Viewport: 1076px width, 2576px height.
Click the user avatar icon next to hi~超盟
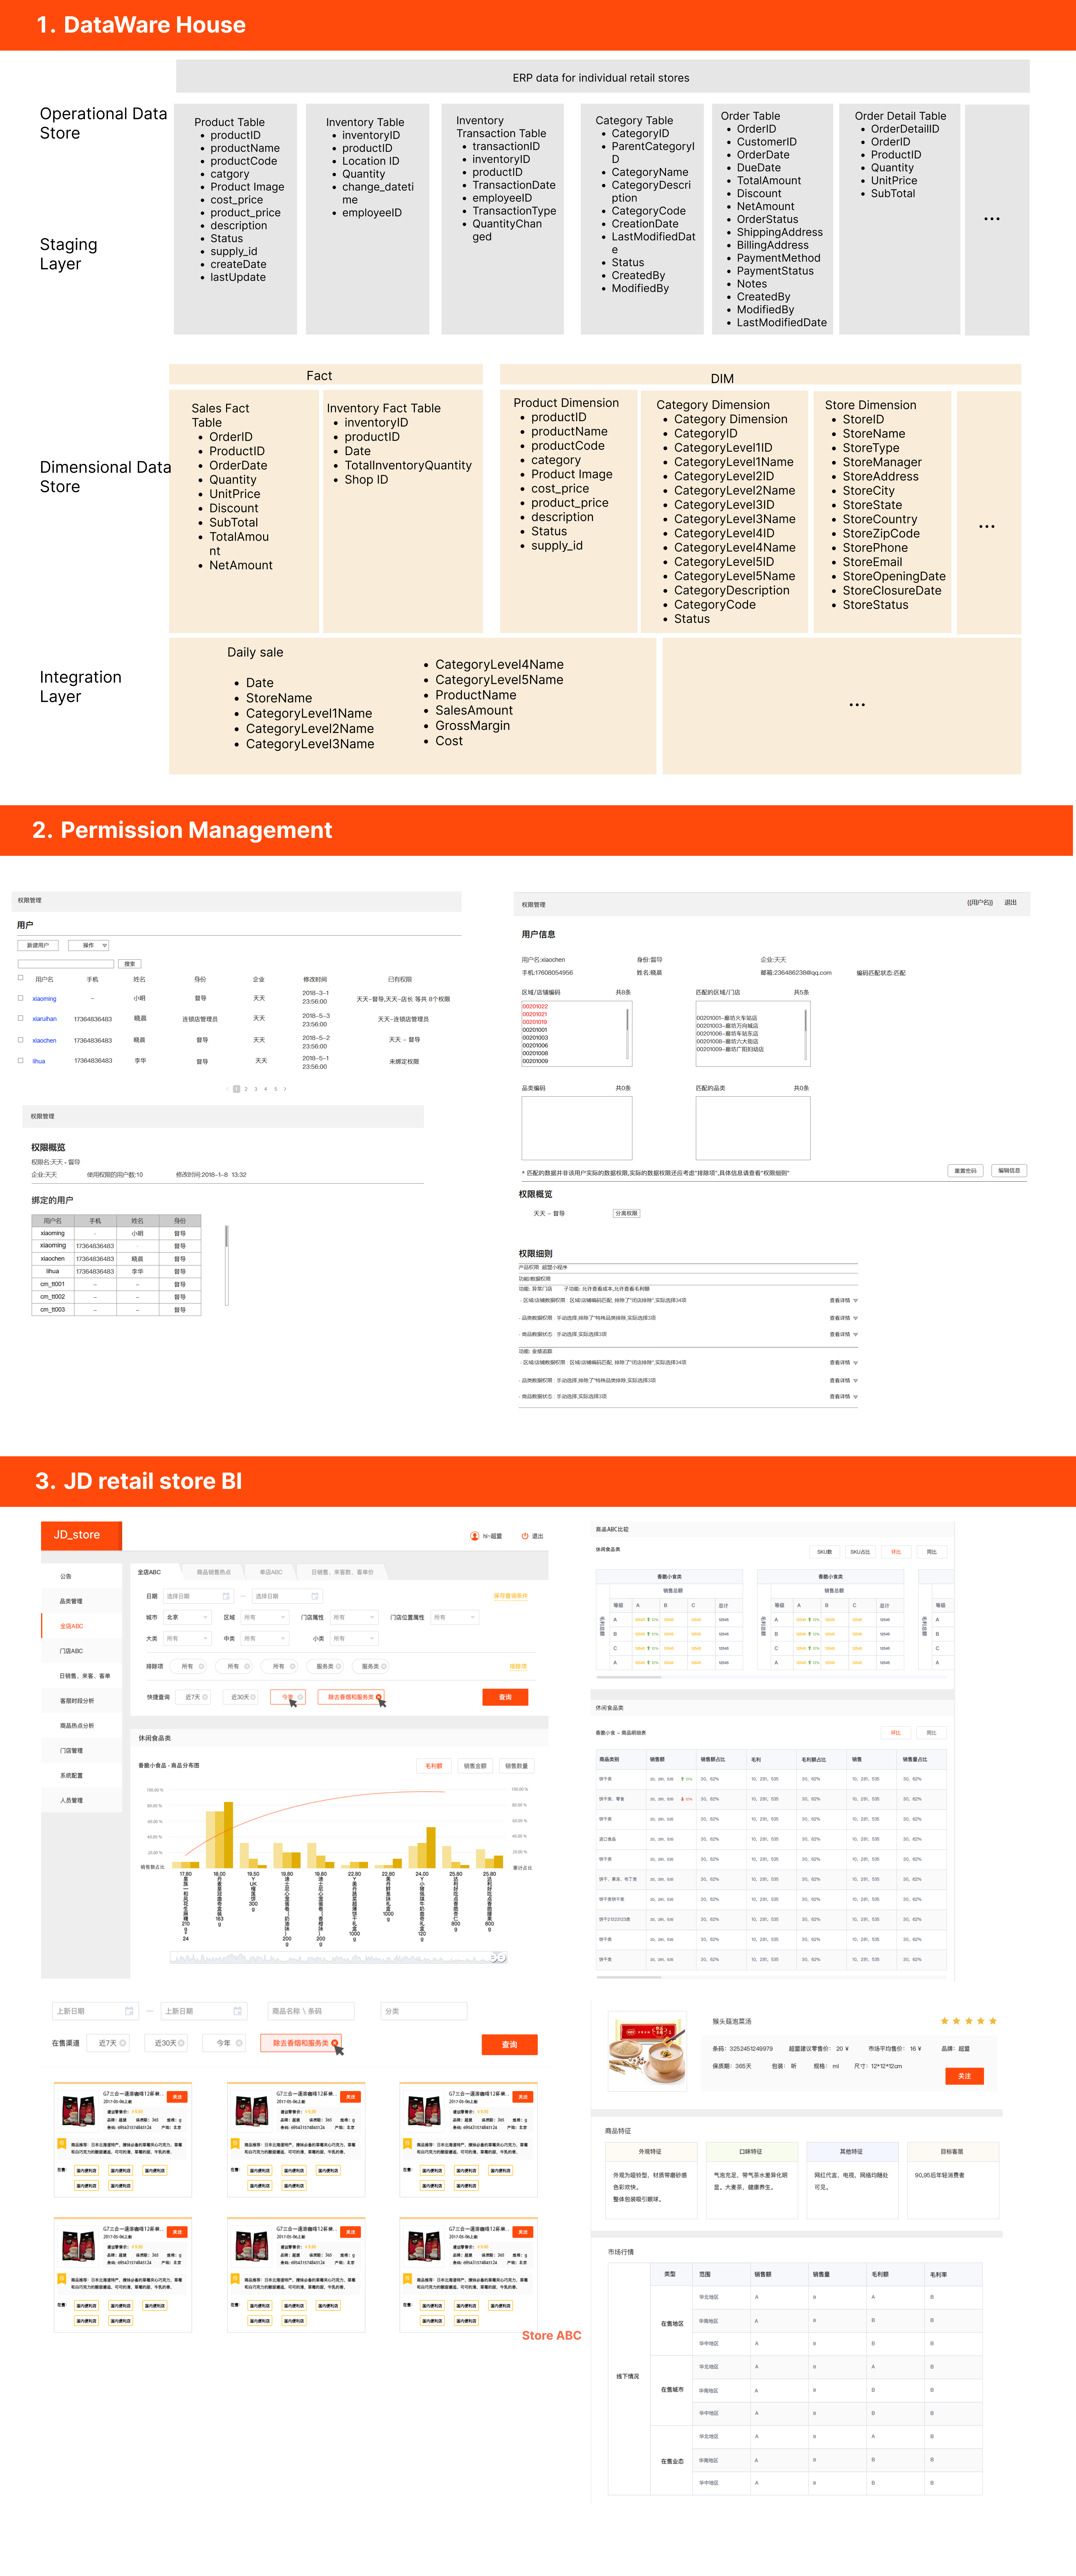475,1536
